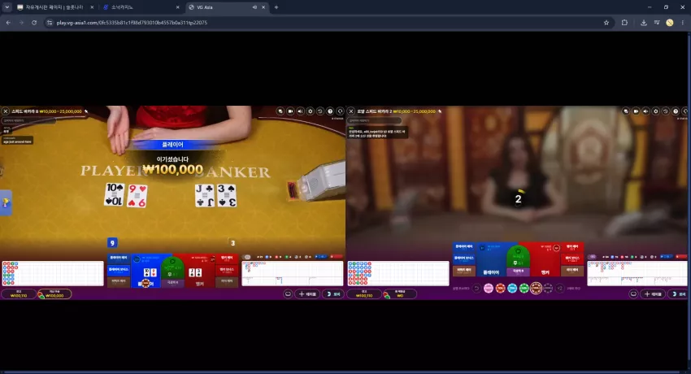Switch to the first browser tab
The height and width of the screenshot is (374, 691).
pyautogui.click(x=51, y=7)
